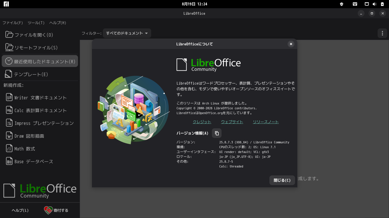Click the text 'Calc: threaded'
Image resolution: width=389 pixels, height=218 pixels.
[231, 166]
